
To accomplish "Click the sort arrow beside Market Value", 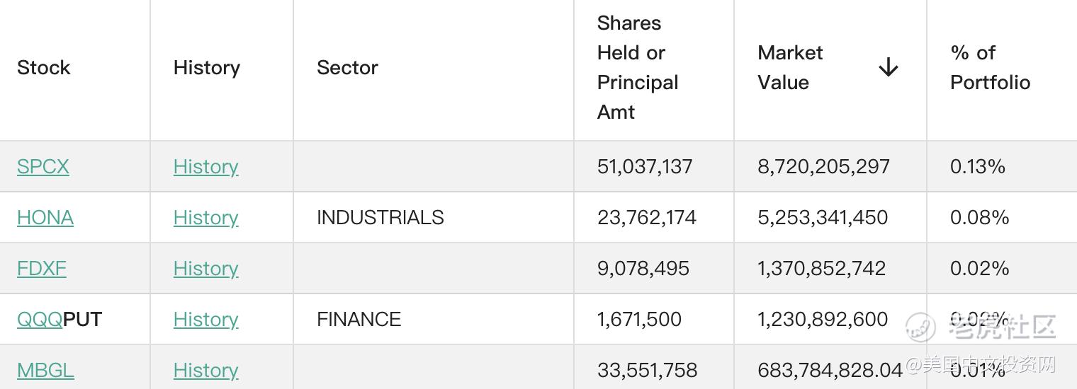I will tap(888, 67).
